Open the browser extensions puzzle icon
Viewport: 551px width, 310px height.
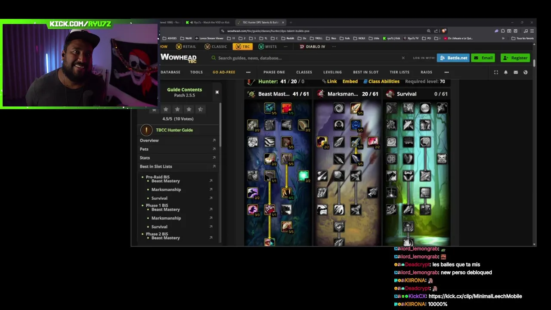point(503,31)
